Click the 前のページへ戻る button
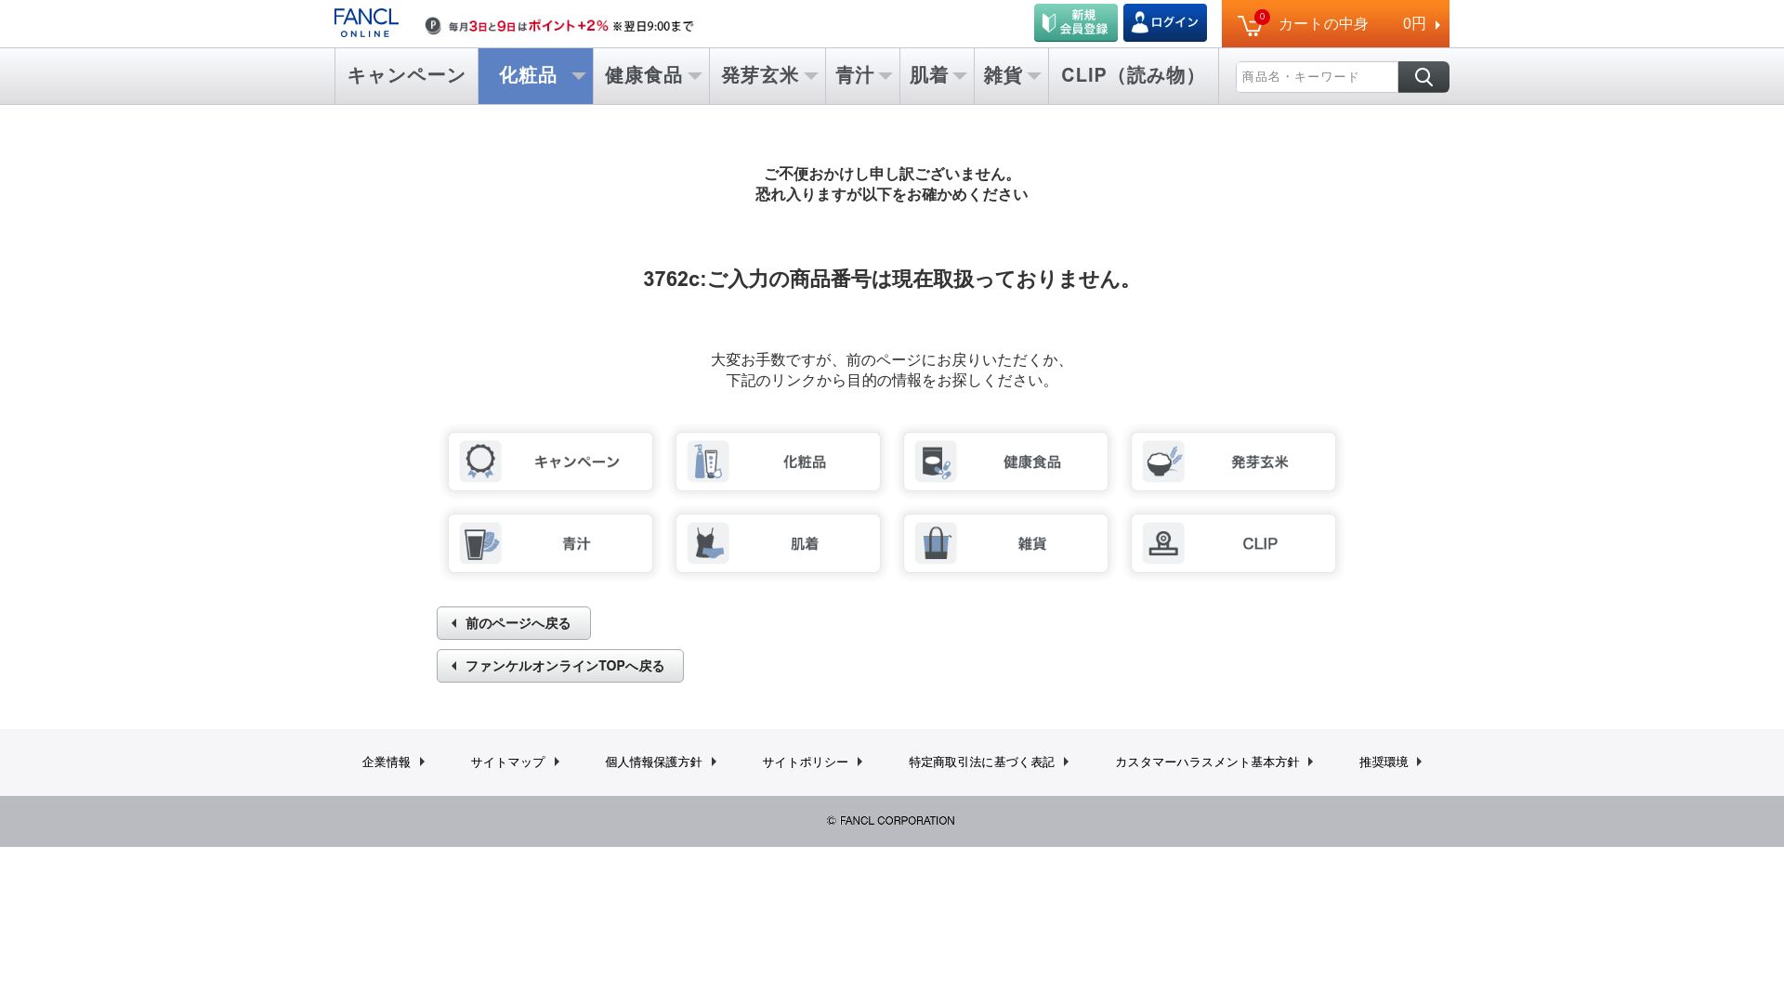The height and width of the screenshot is (1003, 1784). click(513, 623)
